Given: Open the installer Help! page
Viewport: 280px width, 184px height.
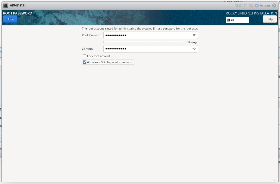Looking at the screenshot, I should (270, 19).
